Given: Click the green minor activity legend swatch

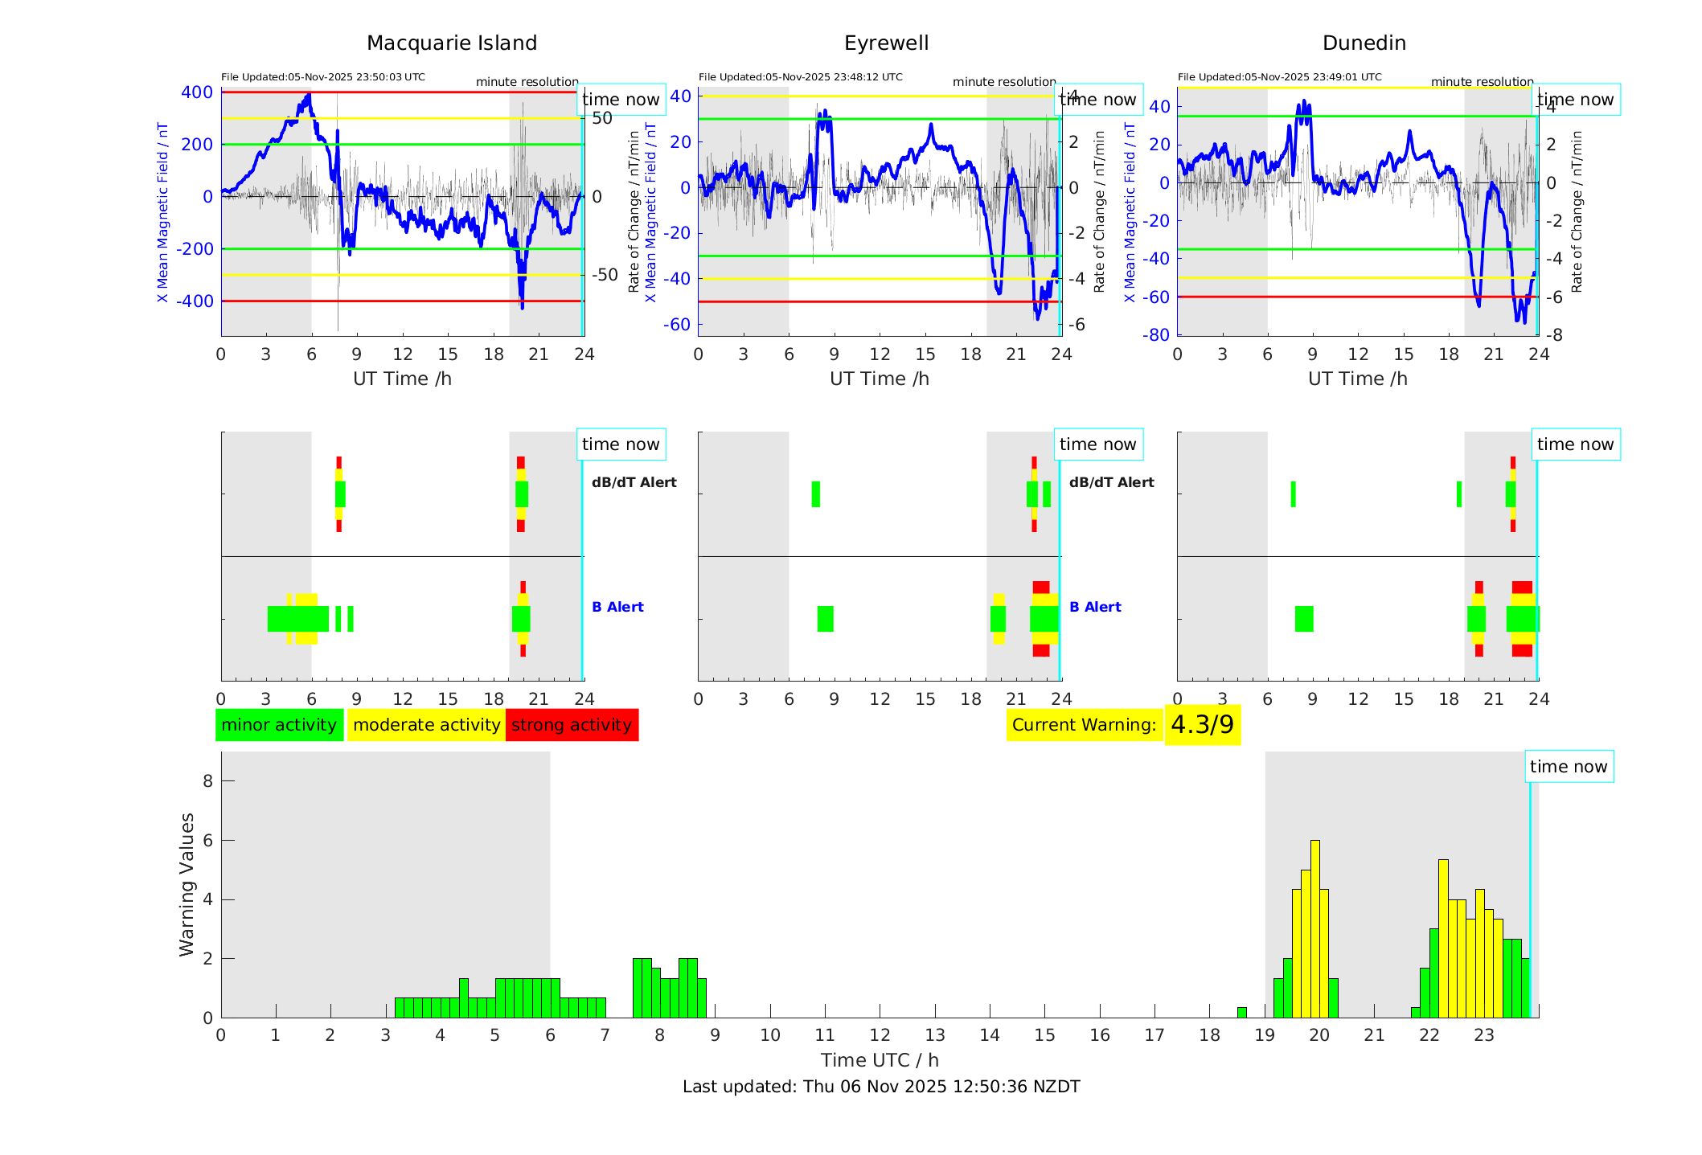Looking at the screenshot, I should point(279,725).
